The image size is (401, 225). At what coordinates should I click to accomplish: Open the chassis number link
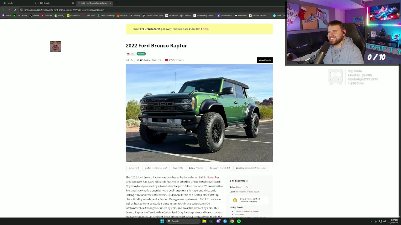pos(250,212)
